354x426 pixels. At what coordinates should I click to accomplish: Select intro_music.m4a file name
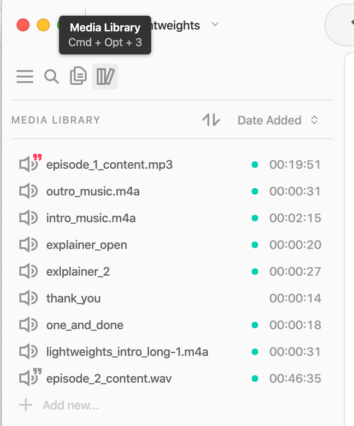click(91, 218)
